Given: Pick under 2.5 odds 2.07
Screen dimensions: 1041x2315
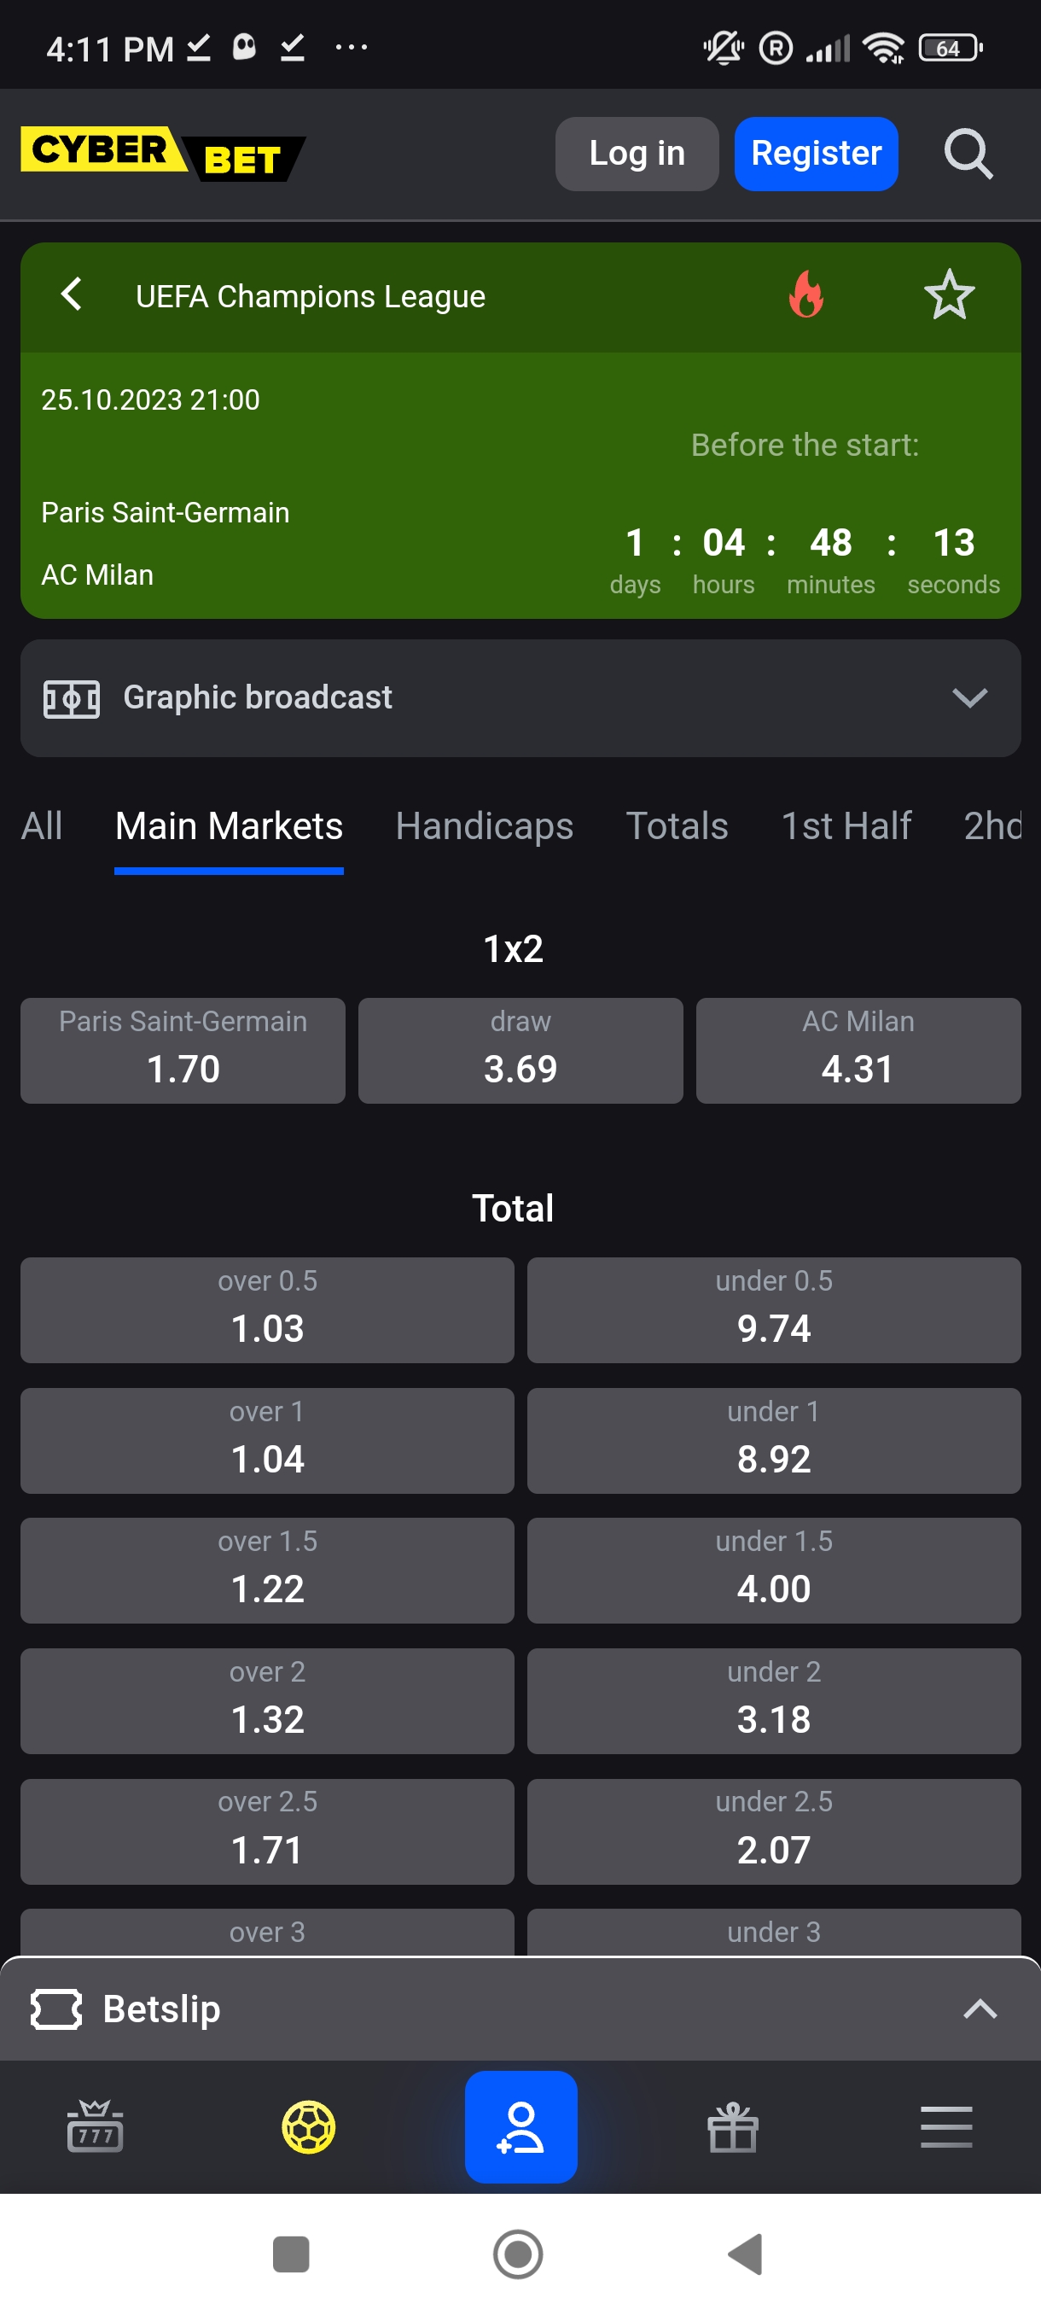Looking at the screenshot, I should pyautogui.click(x=773, y=1831).
